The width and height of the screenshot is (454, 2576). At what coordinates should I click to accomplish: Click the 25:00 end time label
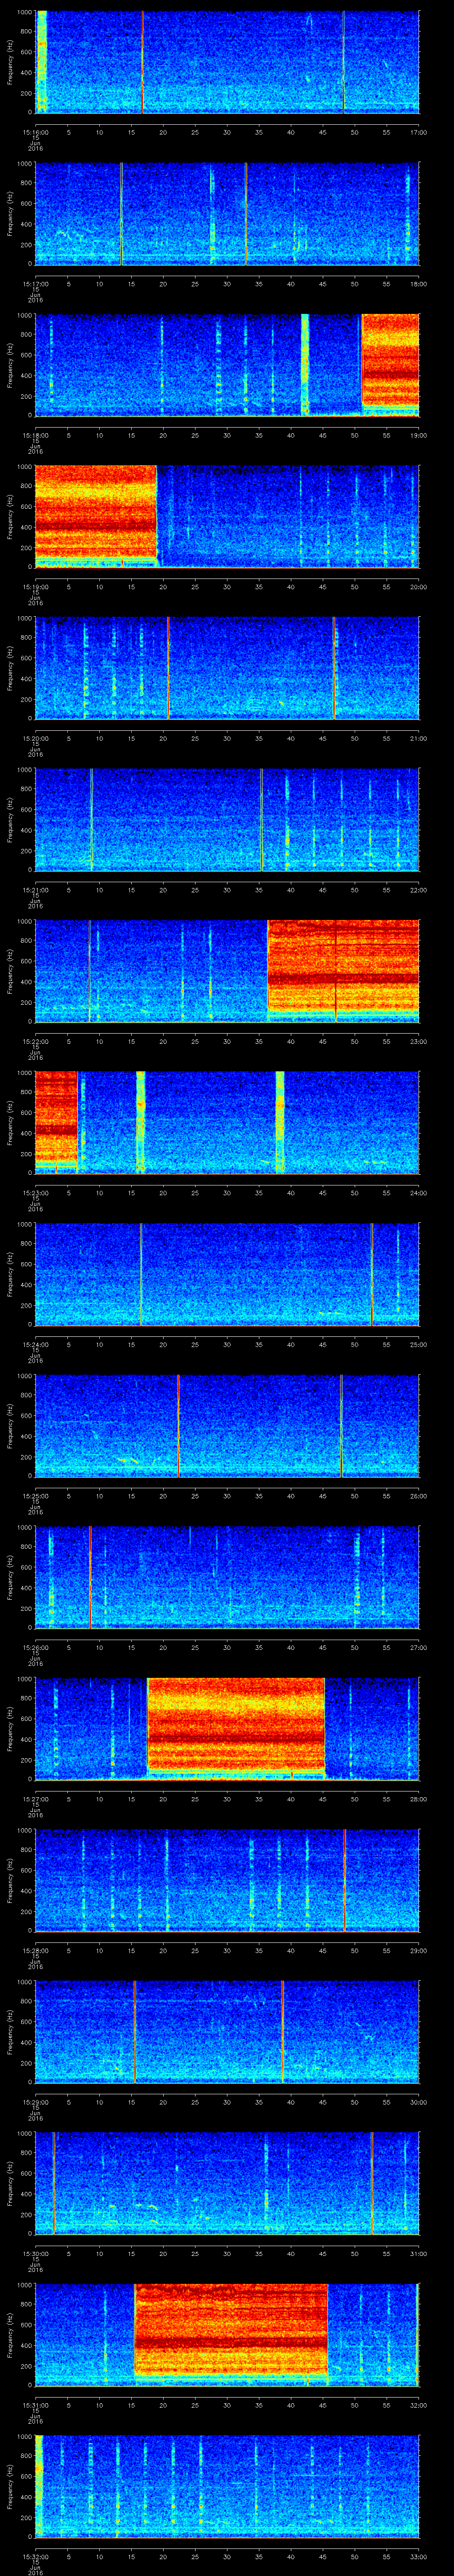click(419, 1344)
